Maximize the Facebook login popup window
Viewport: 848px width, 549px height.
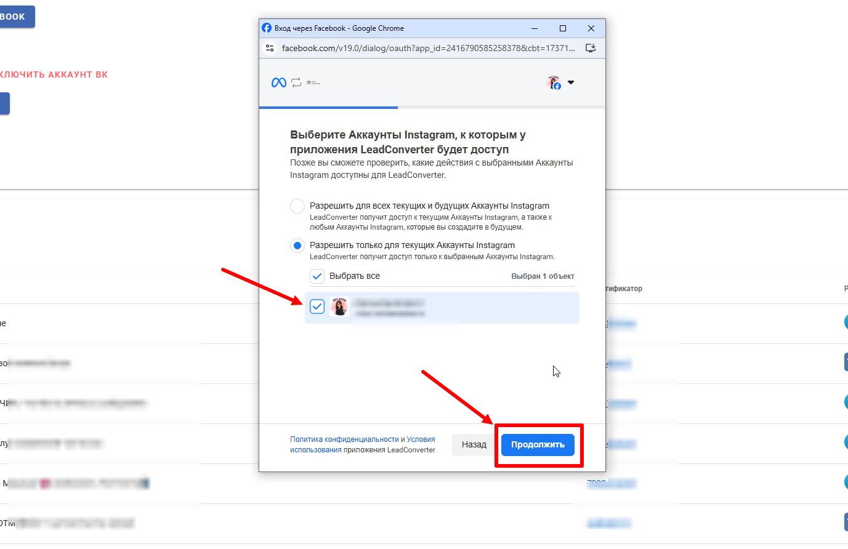click(562, 28)
